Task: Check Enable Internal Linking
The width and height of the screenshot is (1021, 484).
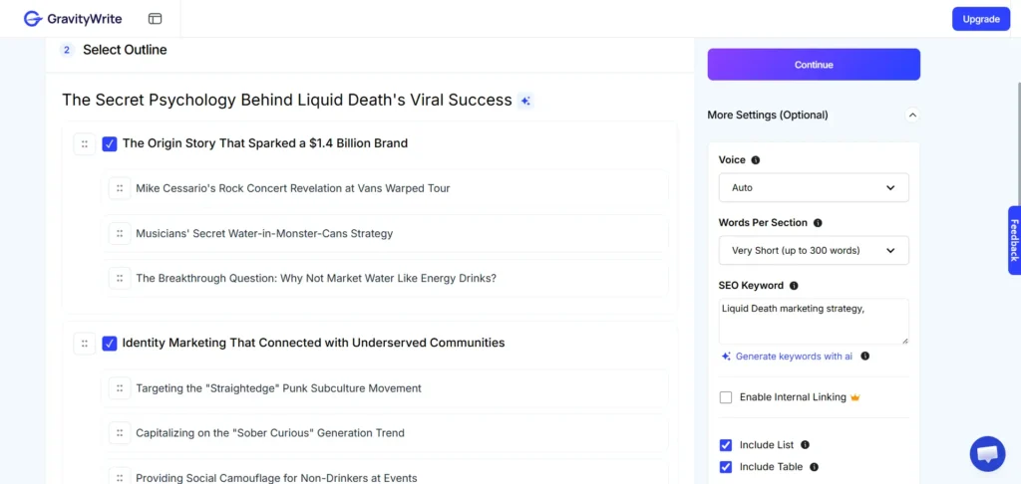Action: pos(726,397)
